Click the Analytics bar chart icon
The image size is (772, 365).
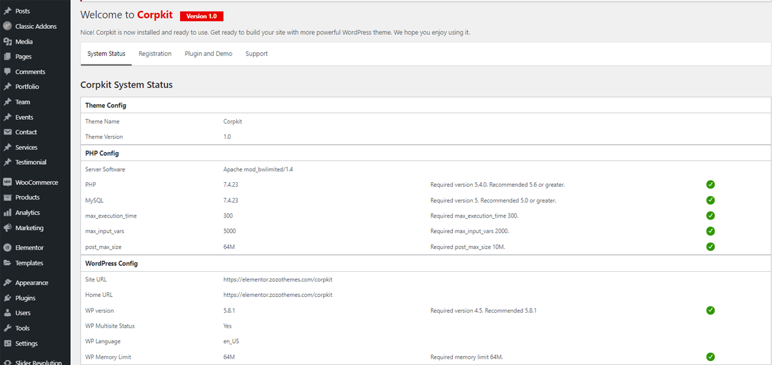[x=8, y=212]
